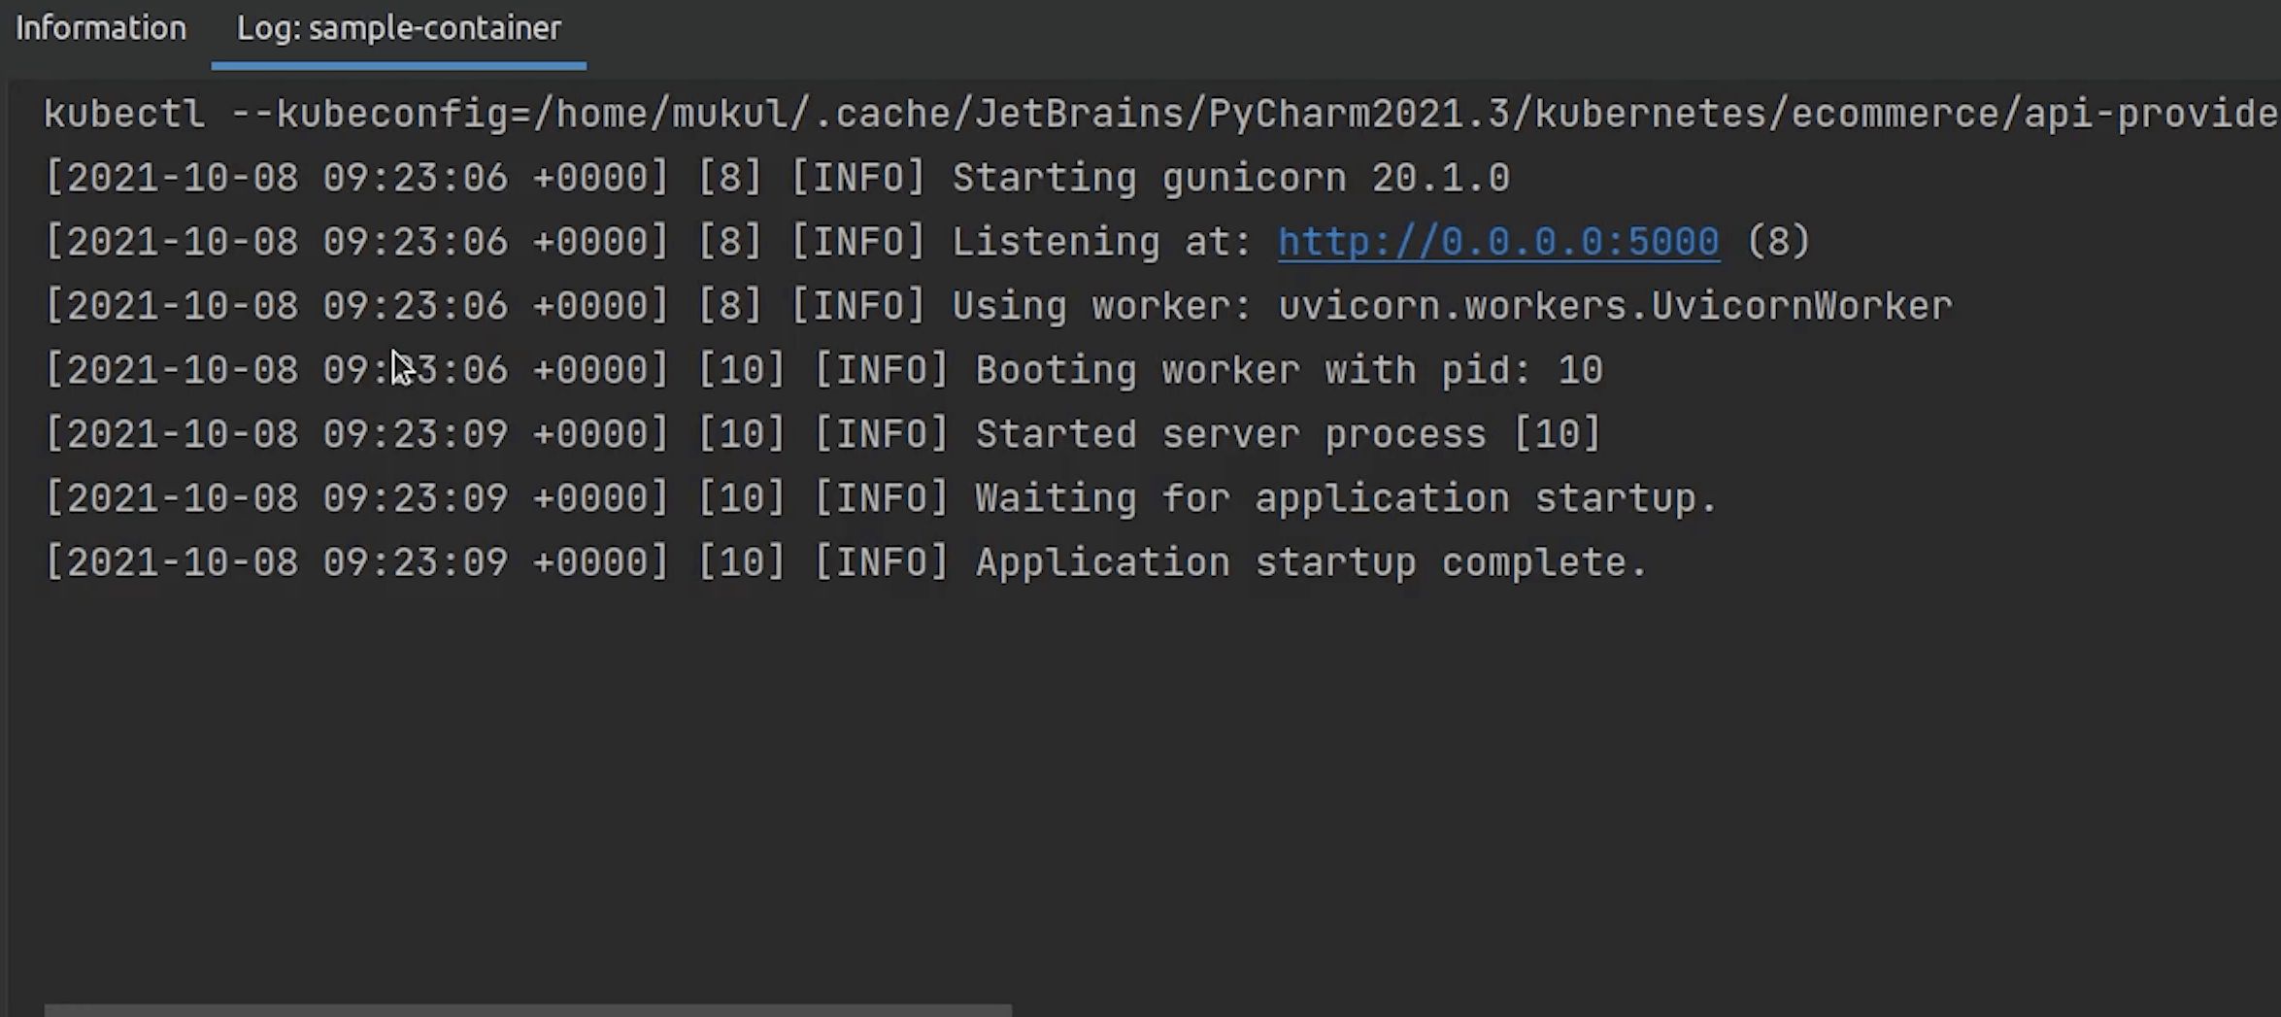
Task: Click the "Starting gunicorn 20.1.0" message
Action: [x=1230, y=178]
